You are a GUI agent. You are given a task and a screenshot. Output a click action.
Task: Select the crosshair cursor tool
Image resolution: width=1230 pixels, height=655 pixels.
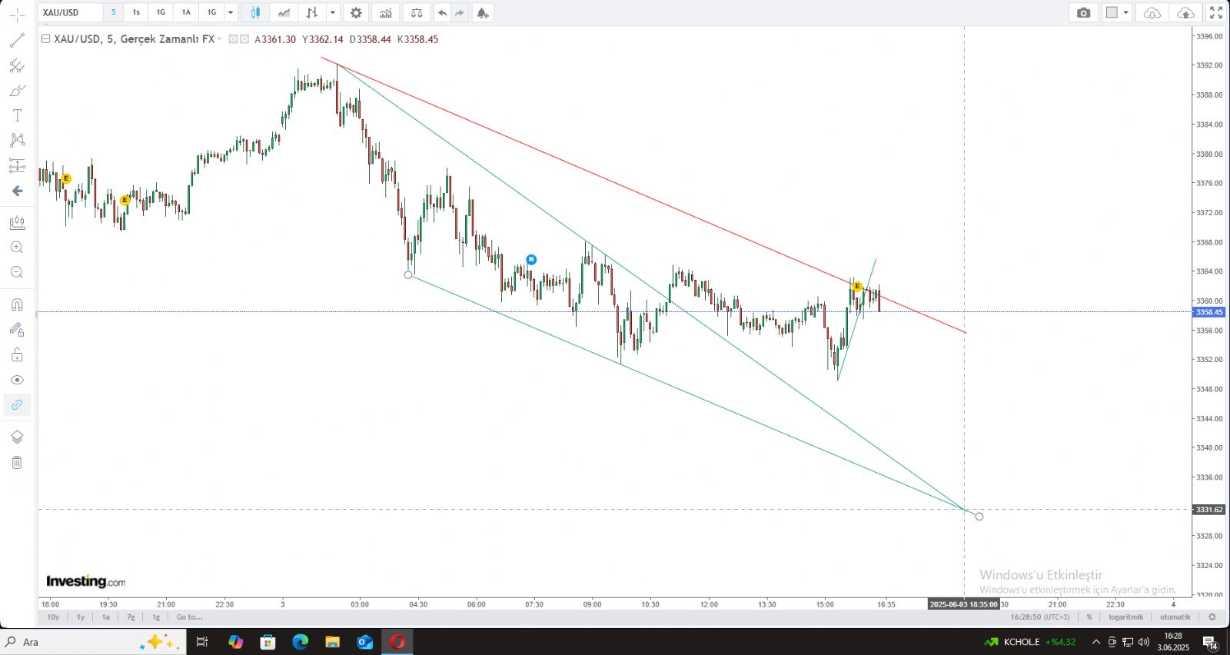(x=17, y=15)
